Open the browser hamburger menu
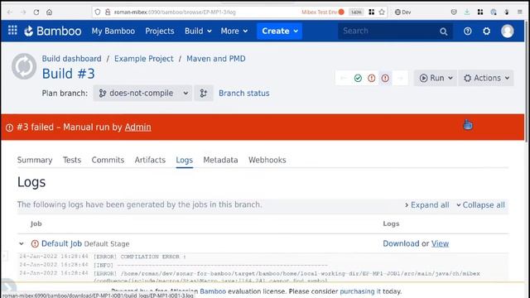The width and height of the screenshot is (530, 298). click(x=520, y=12)
